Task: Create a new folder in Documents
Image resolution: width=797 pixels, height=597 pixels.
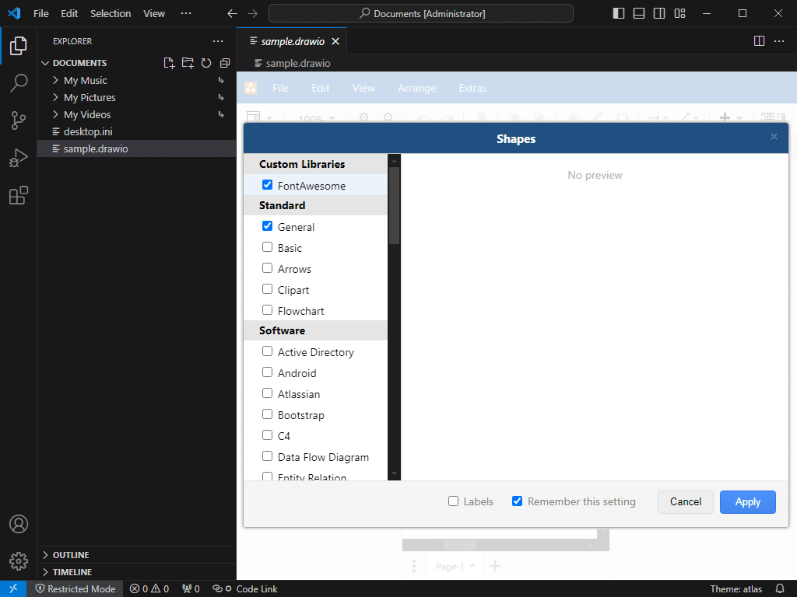Action: pyautogui.click(x=188, y=63)
